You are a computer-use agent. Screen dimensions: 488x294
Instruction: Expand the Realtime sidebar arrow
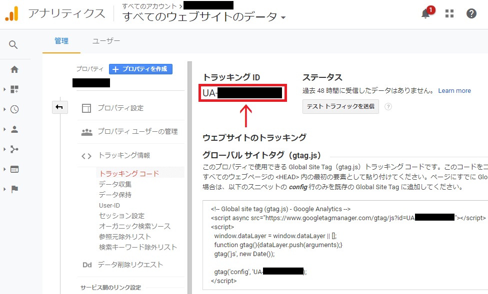pos(4,109)
